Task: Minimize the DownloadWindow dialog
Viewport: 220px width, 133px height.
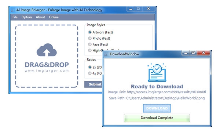Action: (x=186, y=53)
